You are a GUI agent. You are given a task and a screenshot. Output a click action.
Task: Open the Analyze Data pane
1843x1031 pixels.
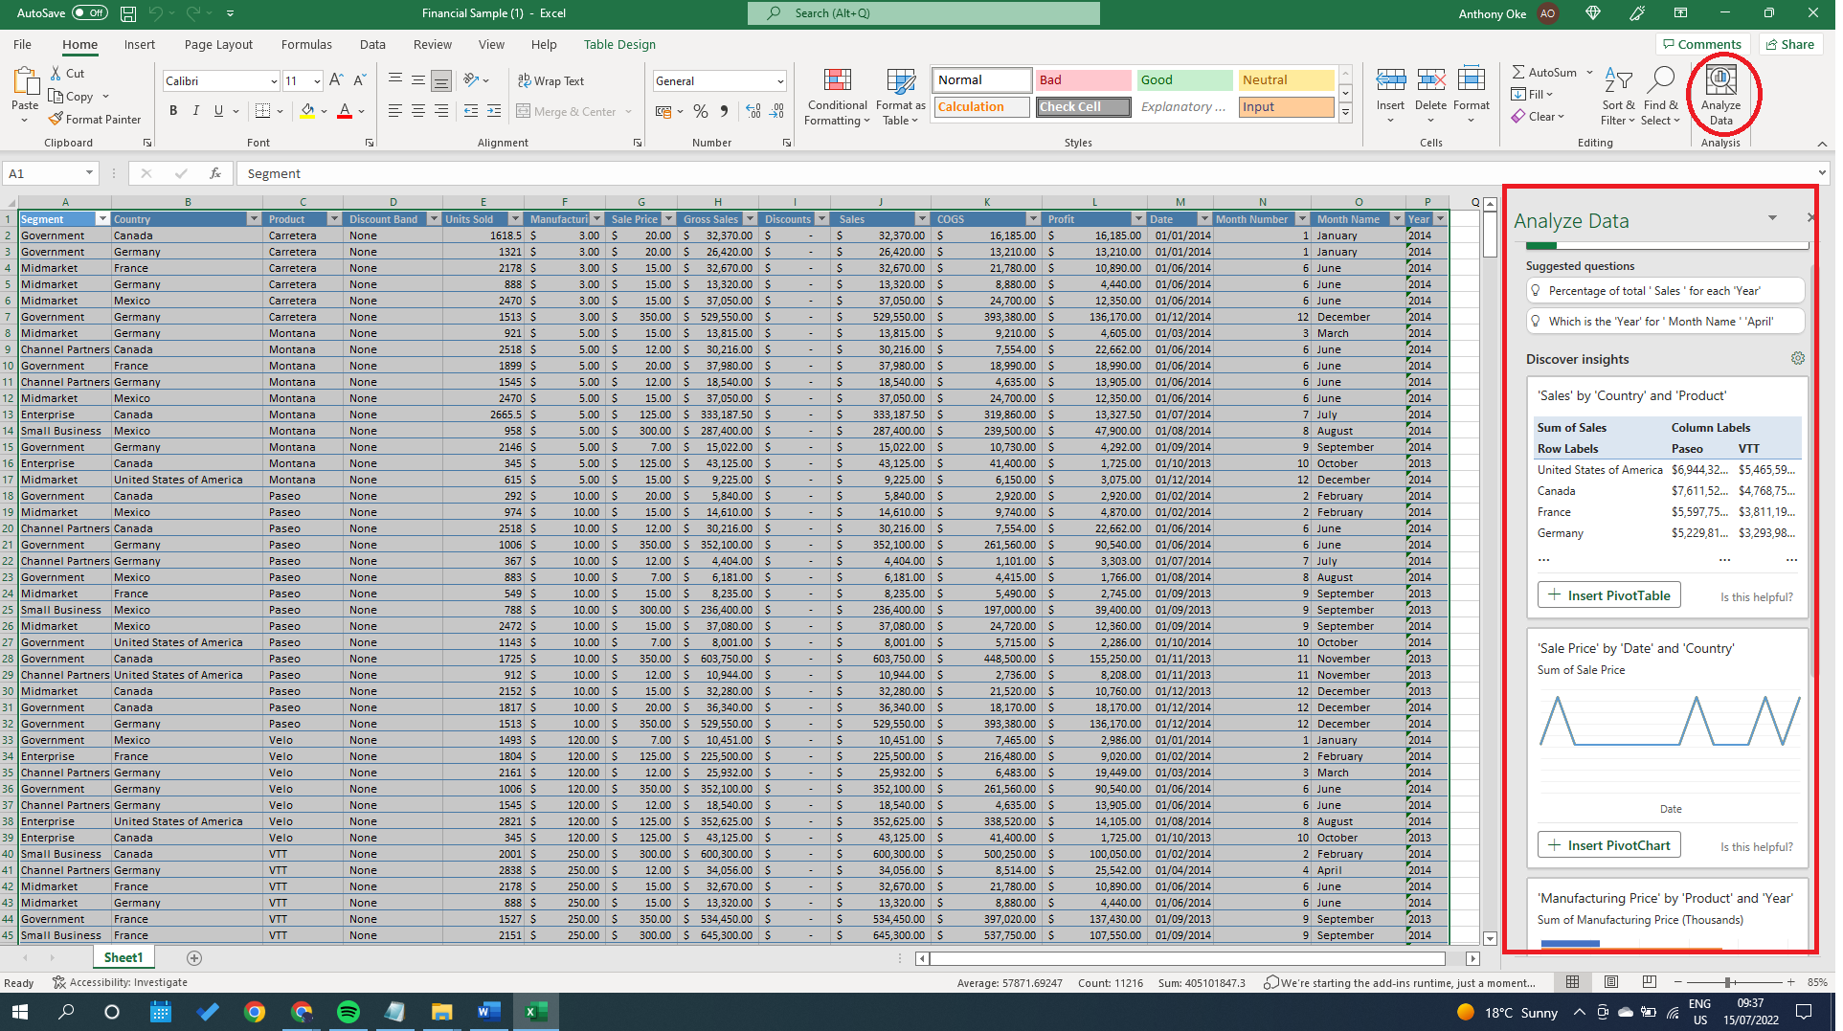click(1720, 95)
